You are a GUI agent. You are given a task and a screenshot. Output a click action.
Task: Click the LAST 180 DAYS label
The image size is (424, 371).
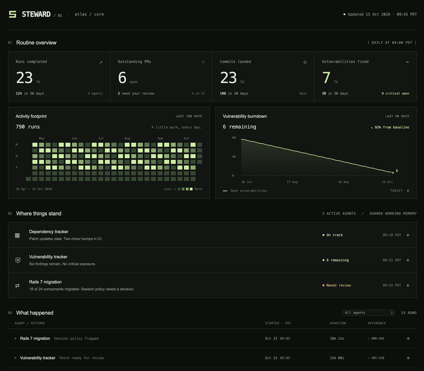189,116
